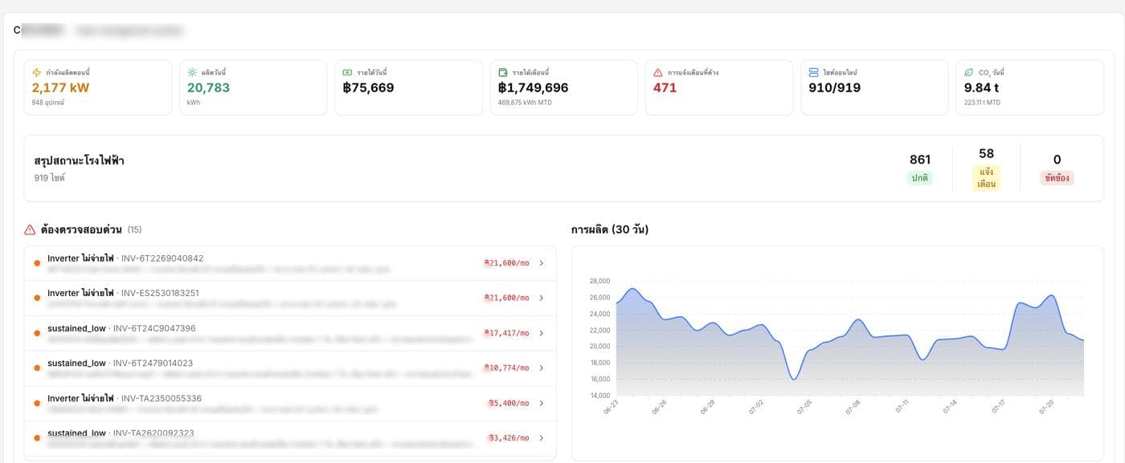The width and height of the screenshot is (1125, 463).
Task: Click the 07-20 peak on production chart
Action: click(x=1051, y=295)
